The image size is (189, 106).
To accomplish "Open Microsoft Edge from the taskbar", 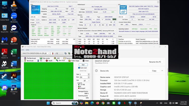I will pos(92,103).
